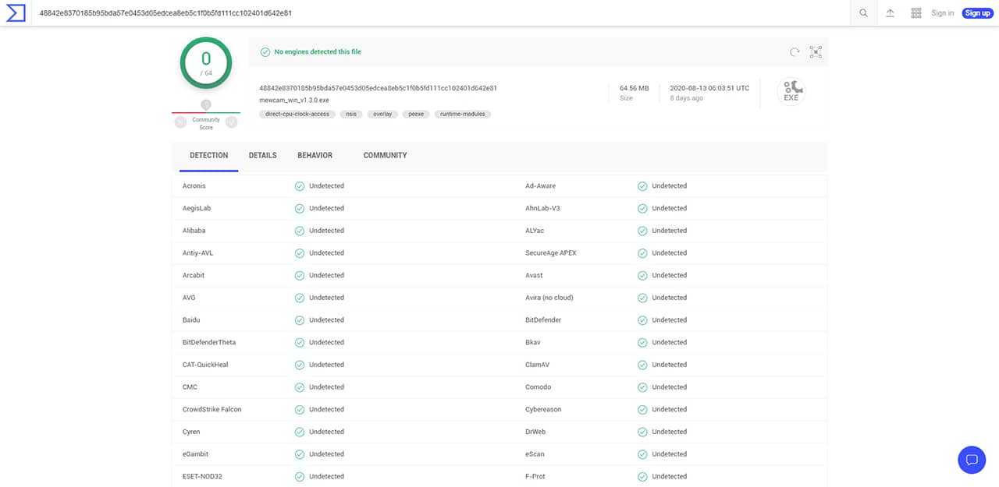The image size is (999, 487).
Task: Click the Undetected result for Bkav
Action: point(670,343)
